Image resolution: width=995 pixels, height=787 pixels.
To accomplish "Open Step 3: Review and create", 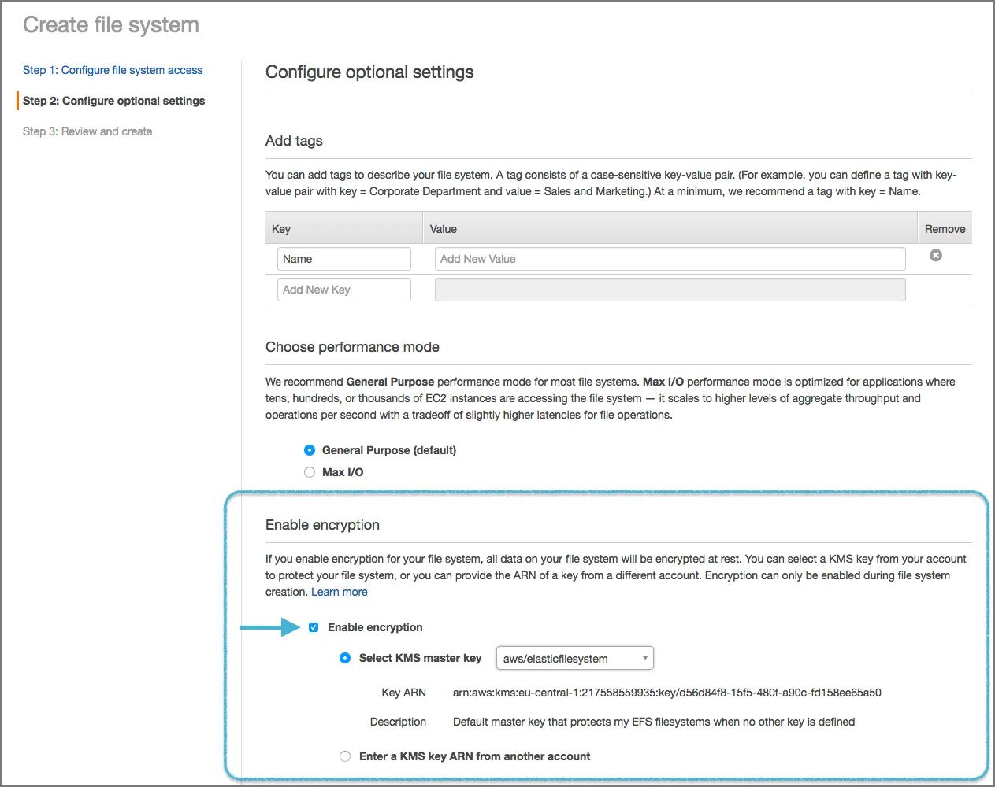I will (87, 131).
